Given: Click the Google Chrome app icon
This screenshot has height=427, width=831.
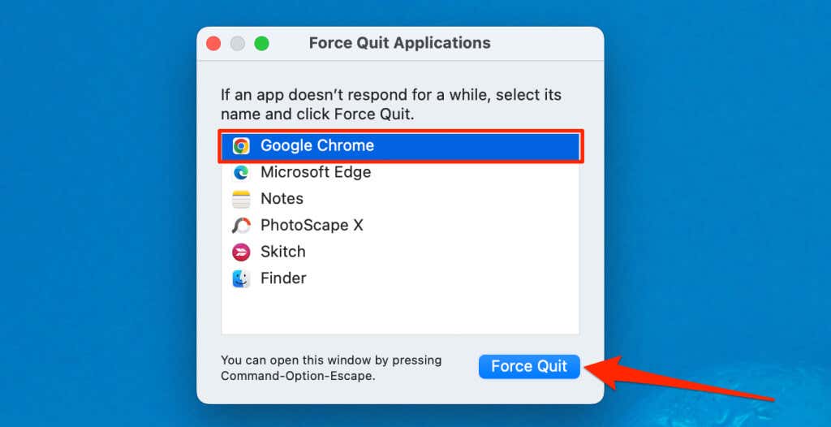Looking at the screenshot, I should pos(241,146).
